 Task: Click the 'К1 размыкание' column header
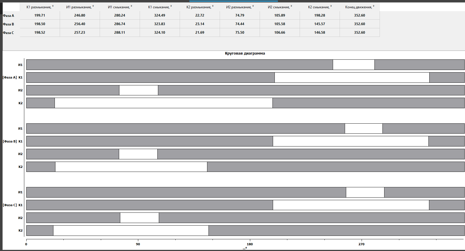(40, 7)
